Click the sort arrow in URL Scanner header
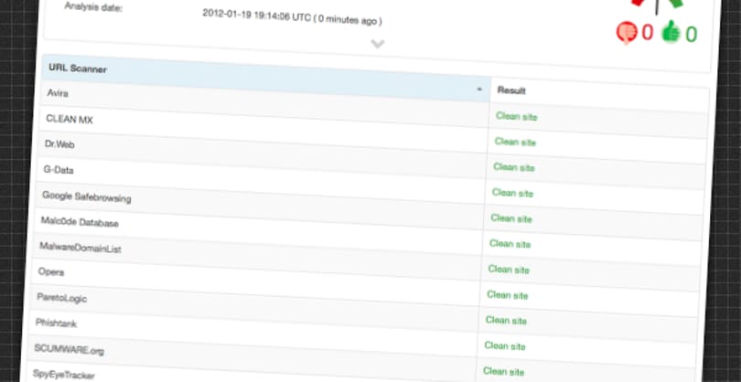Screen dimensions: 741x382 (x=479, y=89)
